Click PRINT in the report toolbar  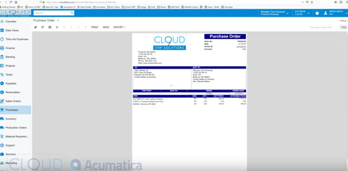click(95, 27)
